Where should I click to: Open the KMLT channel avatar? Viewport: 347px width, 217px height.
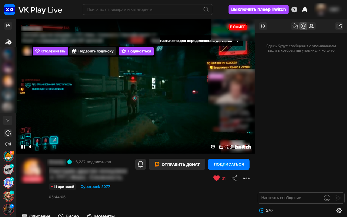[x=8, y=156]
